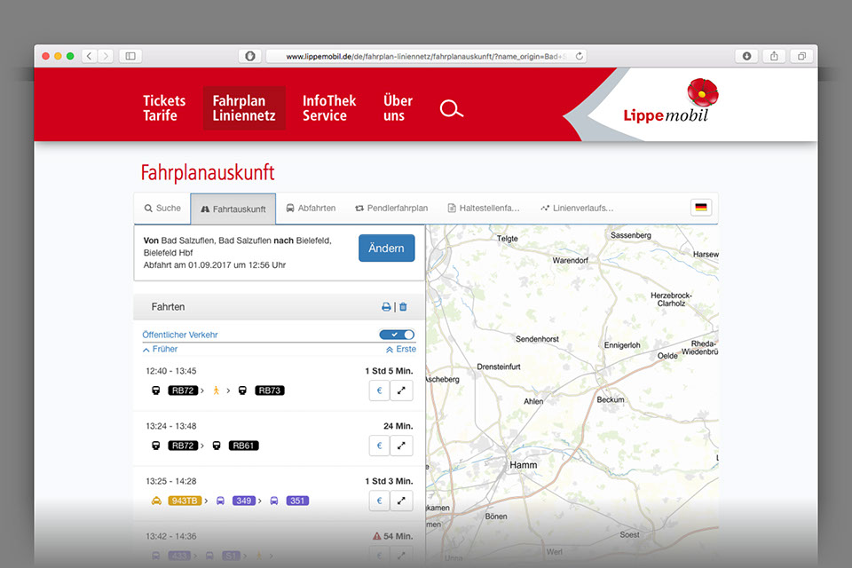Open the Pendlerfahrplan tab
The width and height of the screenshot is (852, 568).
coord(391,209)
